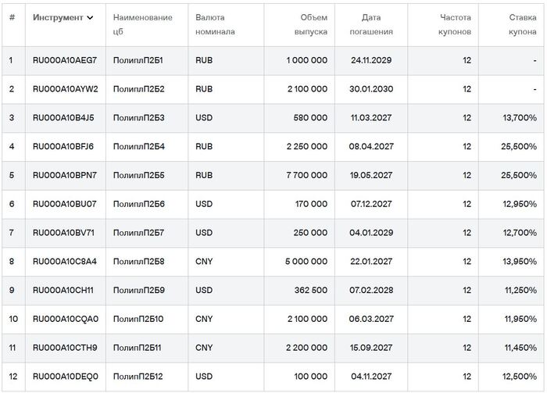This screenshot has height=393, width=547.
Task: Select the Частота купонов column header
Action: tap(455, 24)
